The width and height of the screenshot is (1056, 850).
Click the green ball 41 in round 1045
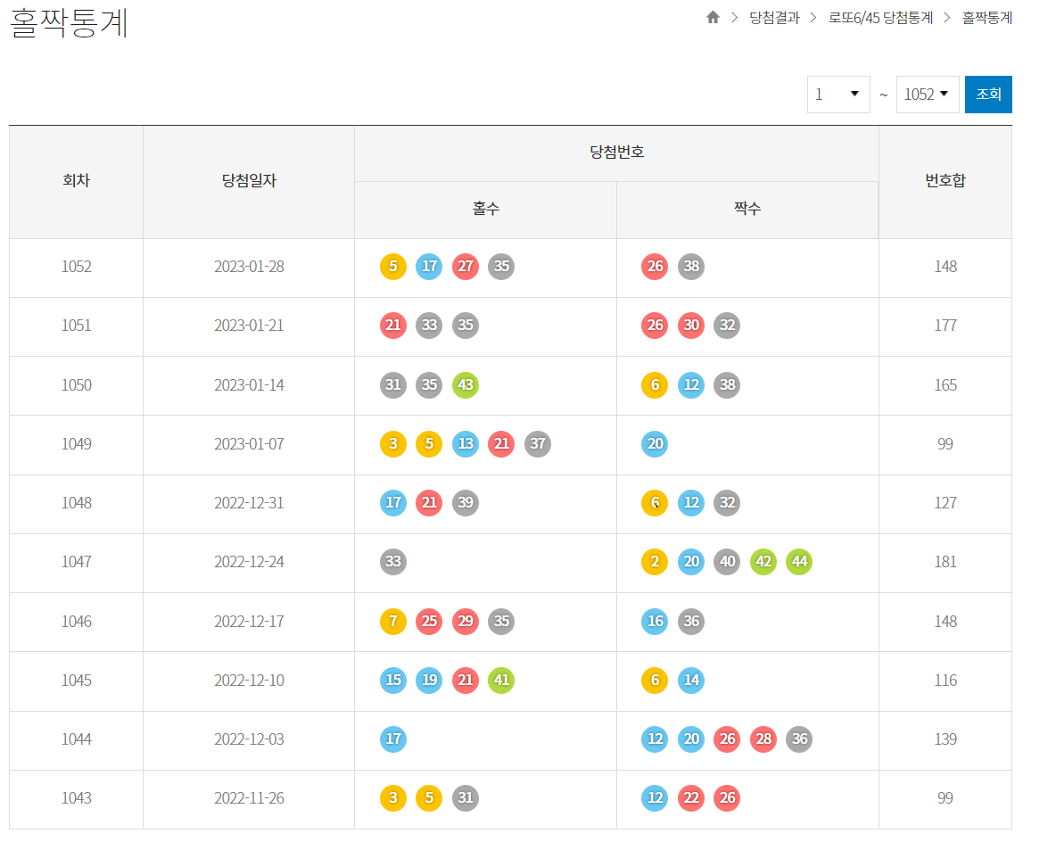pos(500,680)
